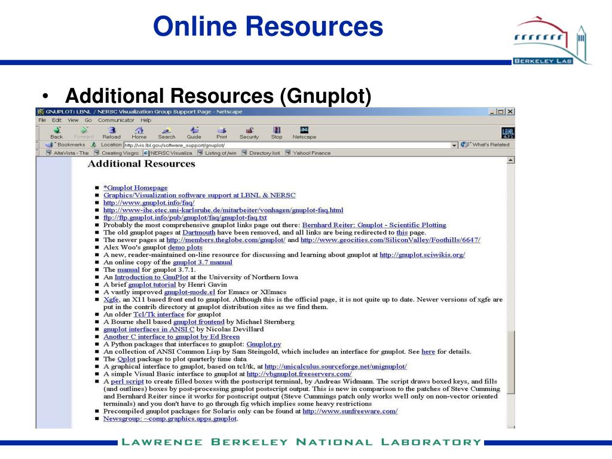Click the Location URL field
Screen dimensions: 612x459
[287, 145]
